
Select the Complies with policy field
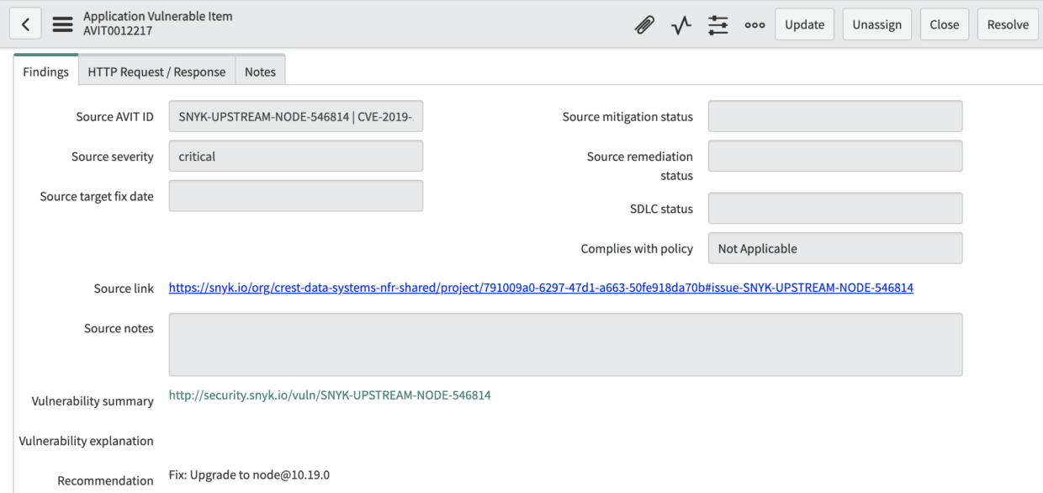tap(834, 247)
